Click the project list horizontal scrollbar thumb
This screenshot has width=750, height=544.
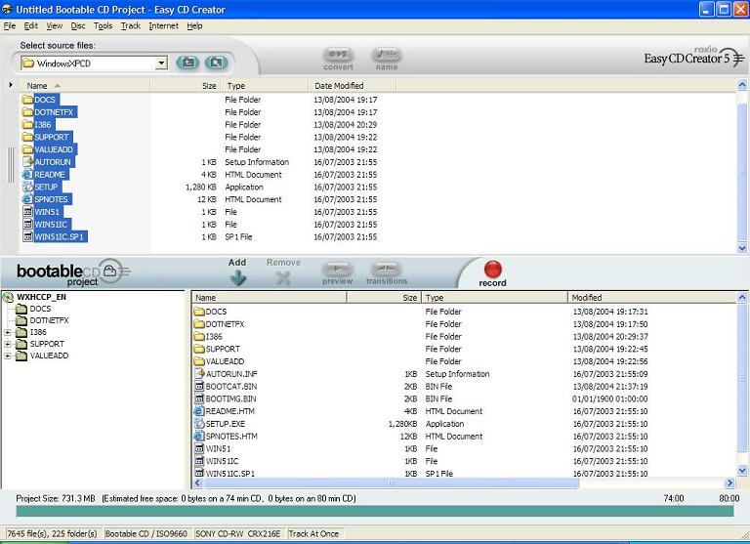[x=391, y=482]
